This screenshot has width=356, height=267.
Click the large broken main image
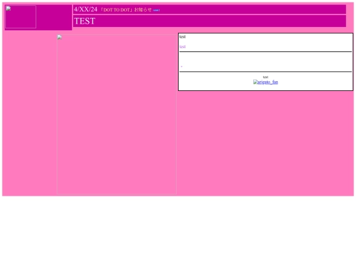tap(117, 115)
